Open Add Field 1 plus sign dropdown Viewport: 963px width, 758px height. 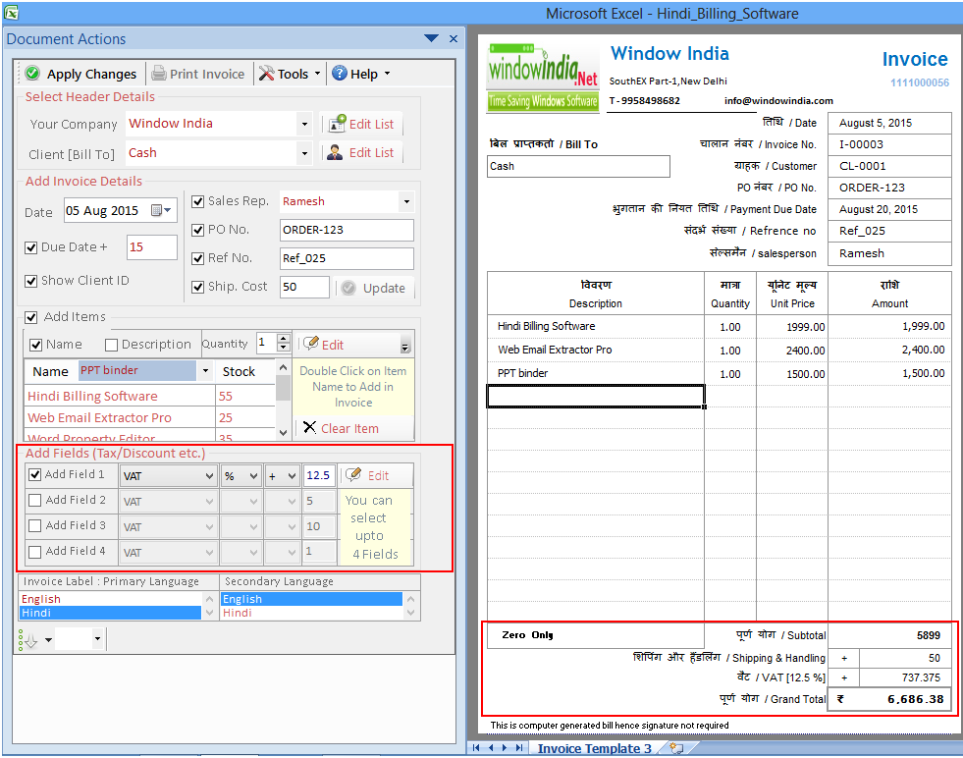292,476
